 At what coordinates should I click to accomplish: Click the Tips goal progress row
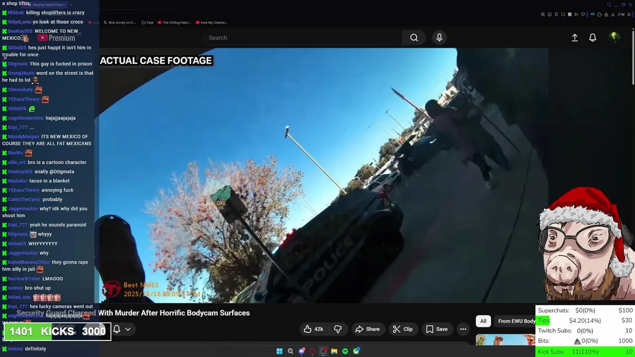click(585, 320)
